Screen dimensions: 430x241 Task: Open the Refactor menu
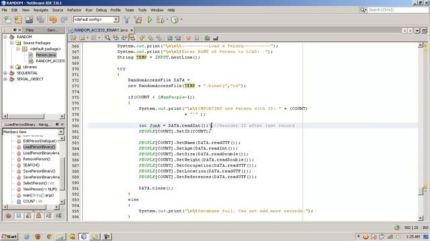[x=74, y=10]
